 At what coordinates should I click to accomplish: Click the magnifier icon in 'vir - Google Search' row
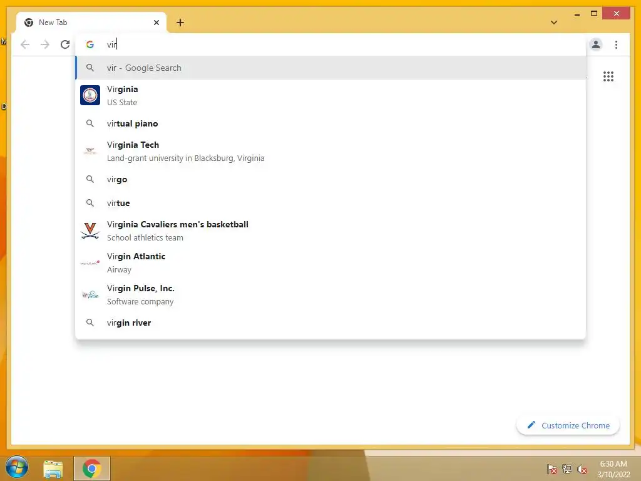90,68
